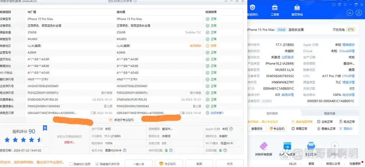Click the 立即激活 activation link
The height and width of the screenshot is (167, 365).
pos(288,57)
